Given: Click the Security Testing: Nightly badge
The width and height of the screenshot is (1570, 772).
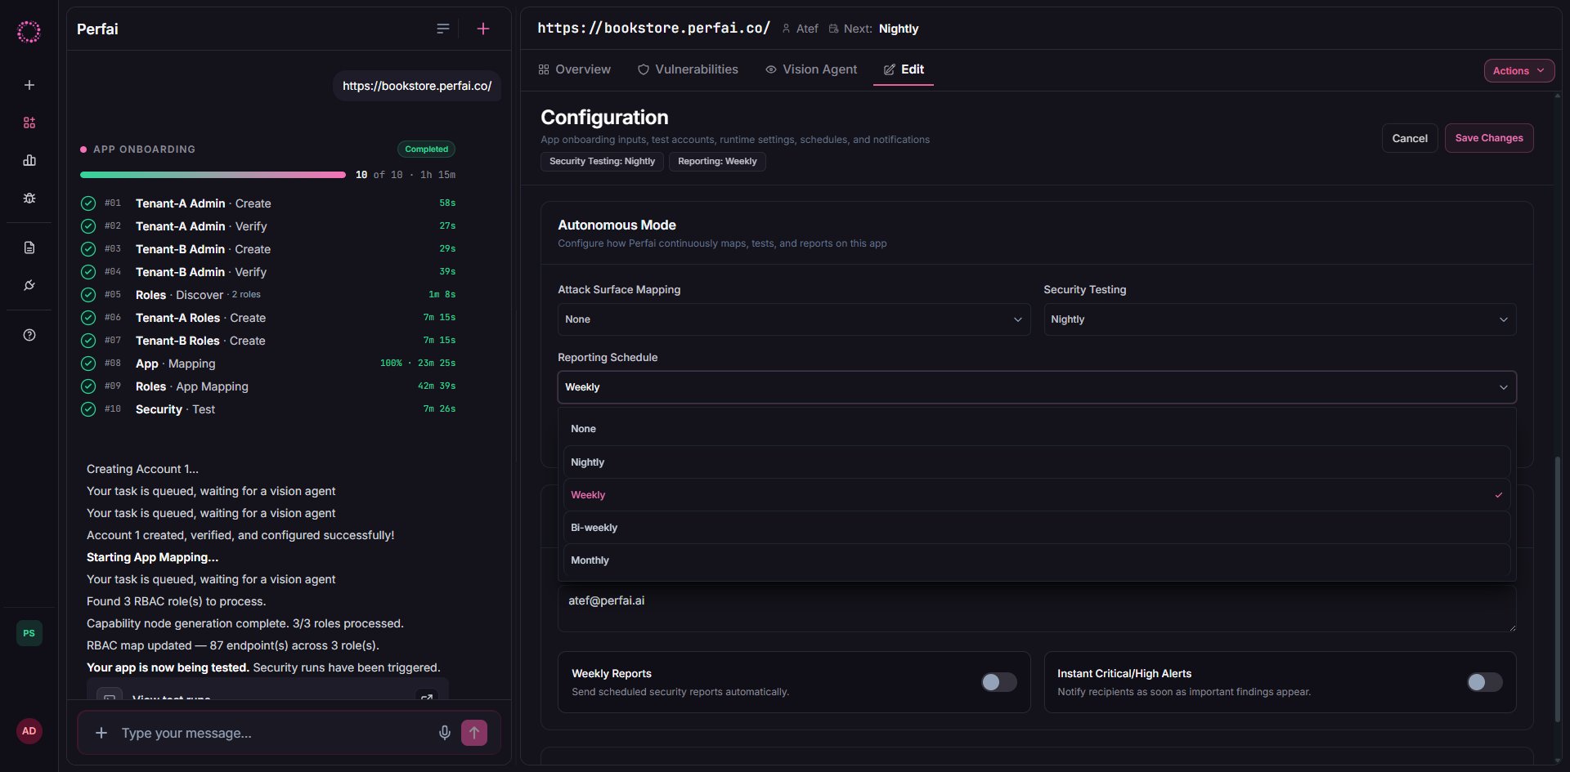Looking at the screenshot, I should [602, 161].
